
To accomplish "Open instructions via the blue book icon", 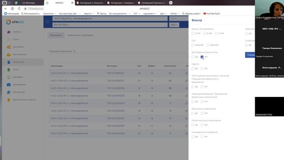I will point(9,92).
